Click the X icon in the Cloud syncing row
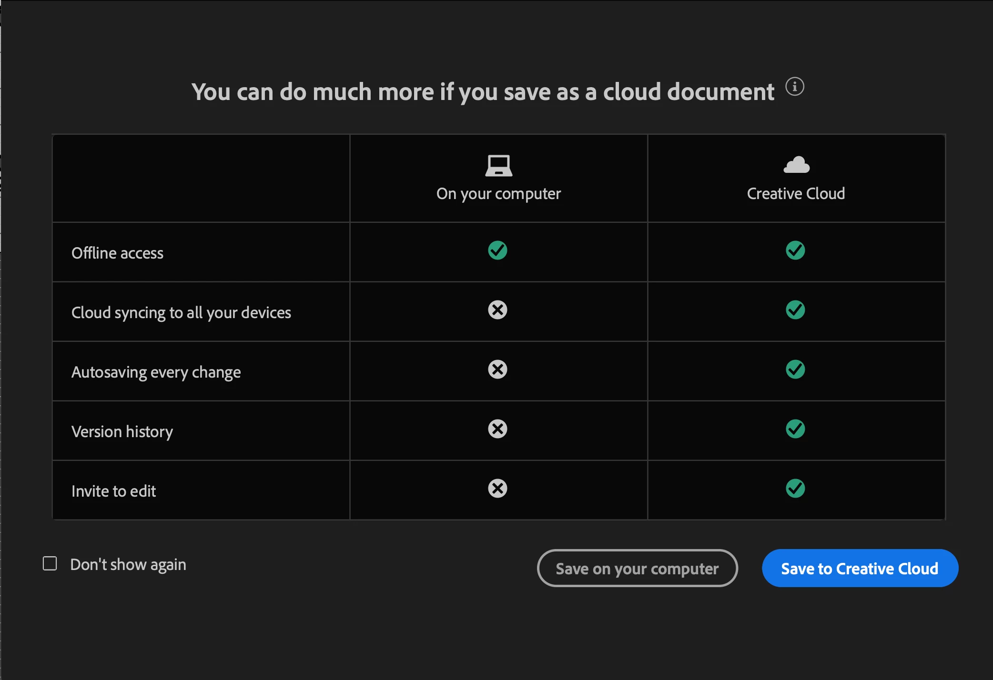Image resolution: width=993 pixels, height=680 pixels. tap(497, 310)
